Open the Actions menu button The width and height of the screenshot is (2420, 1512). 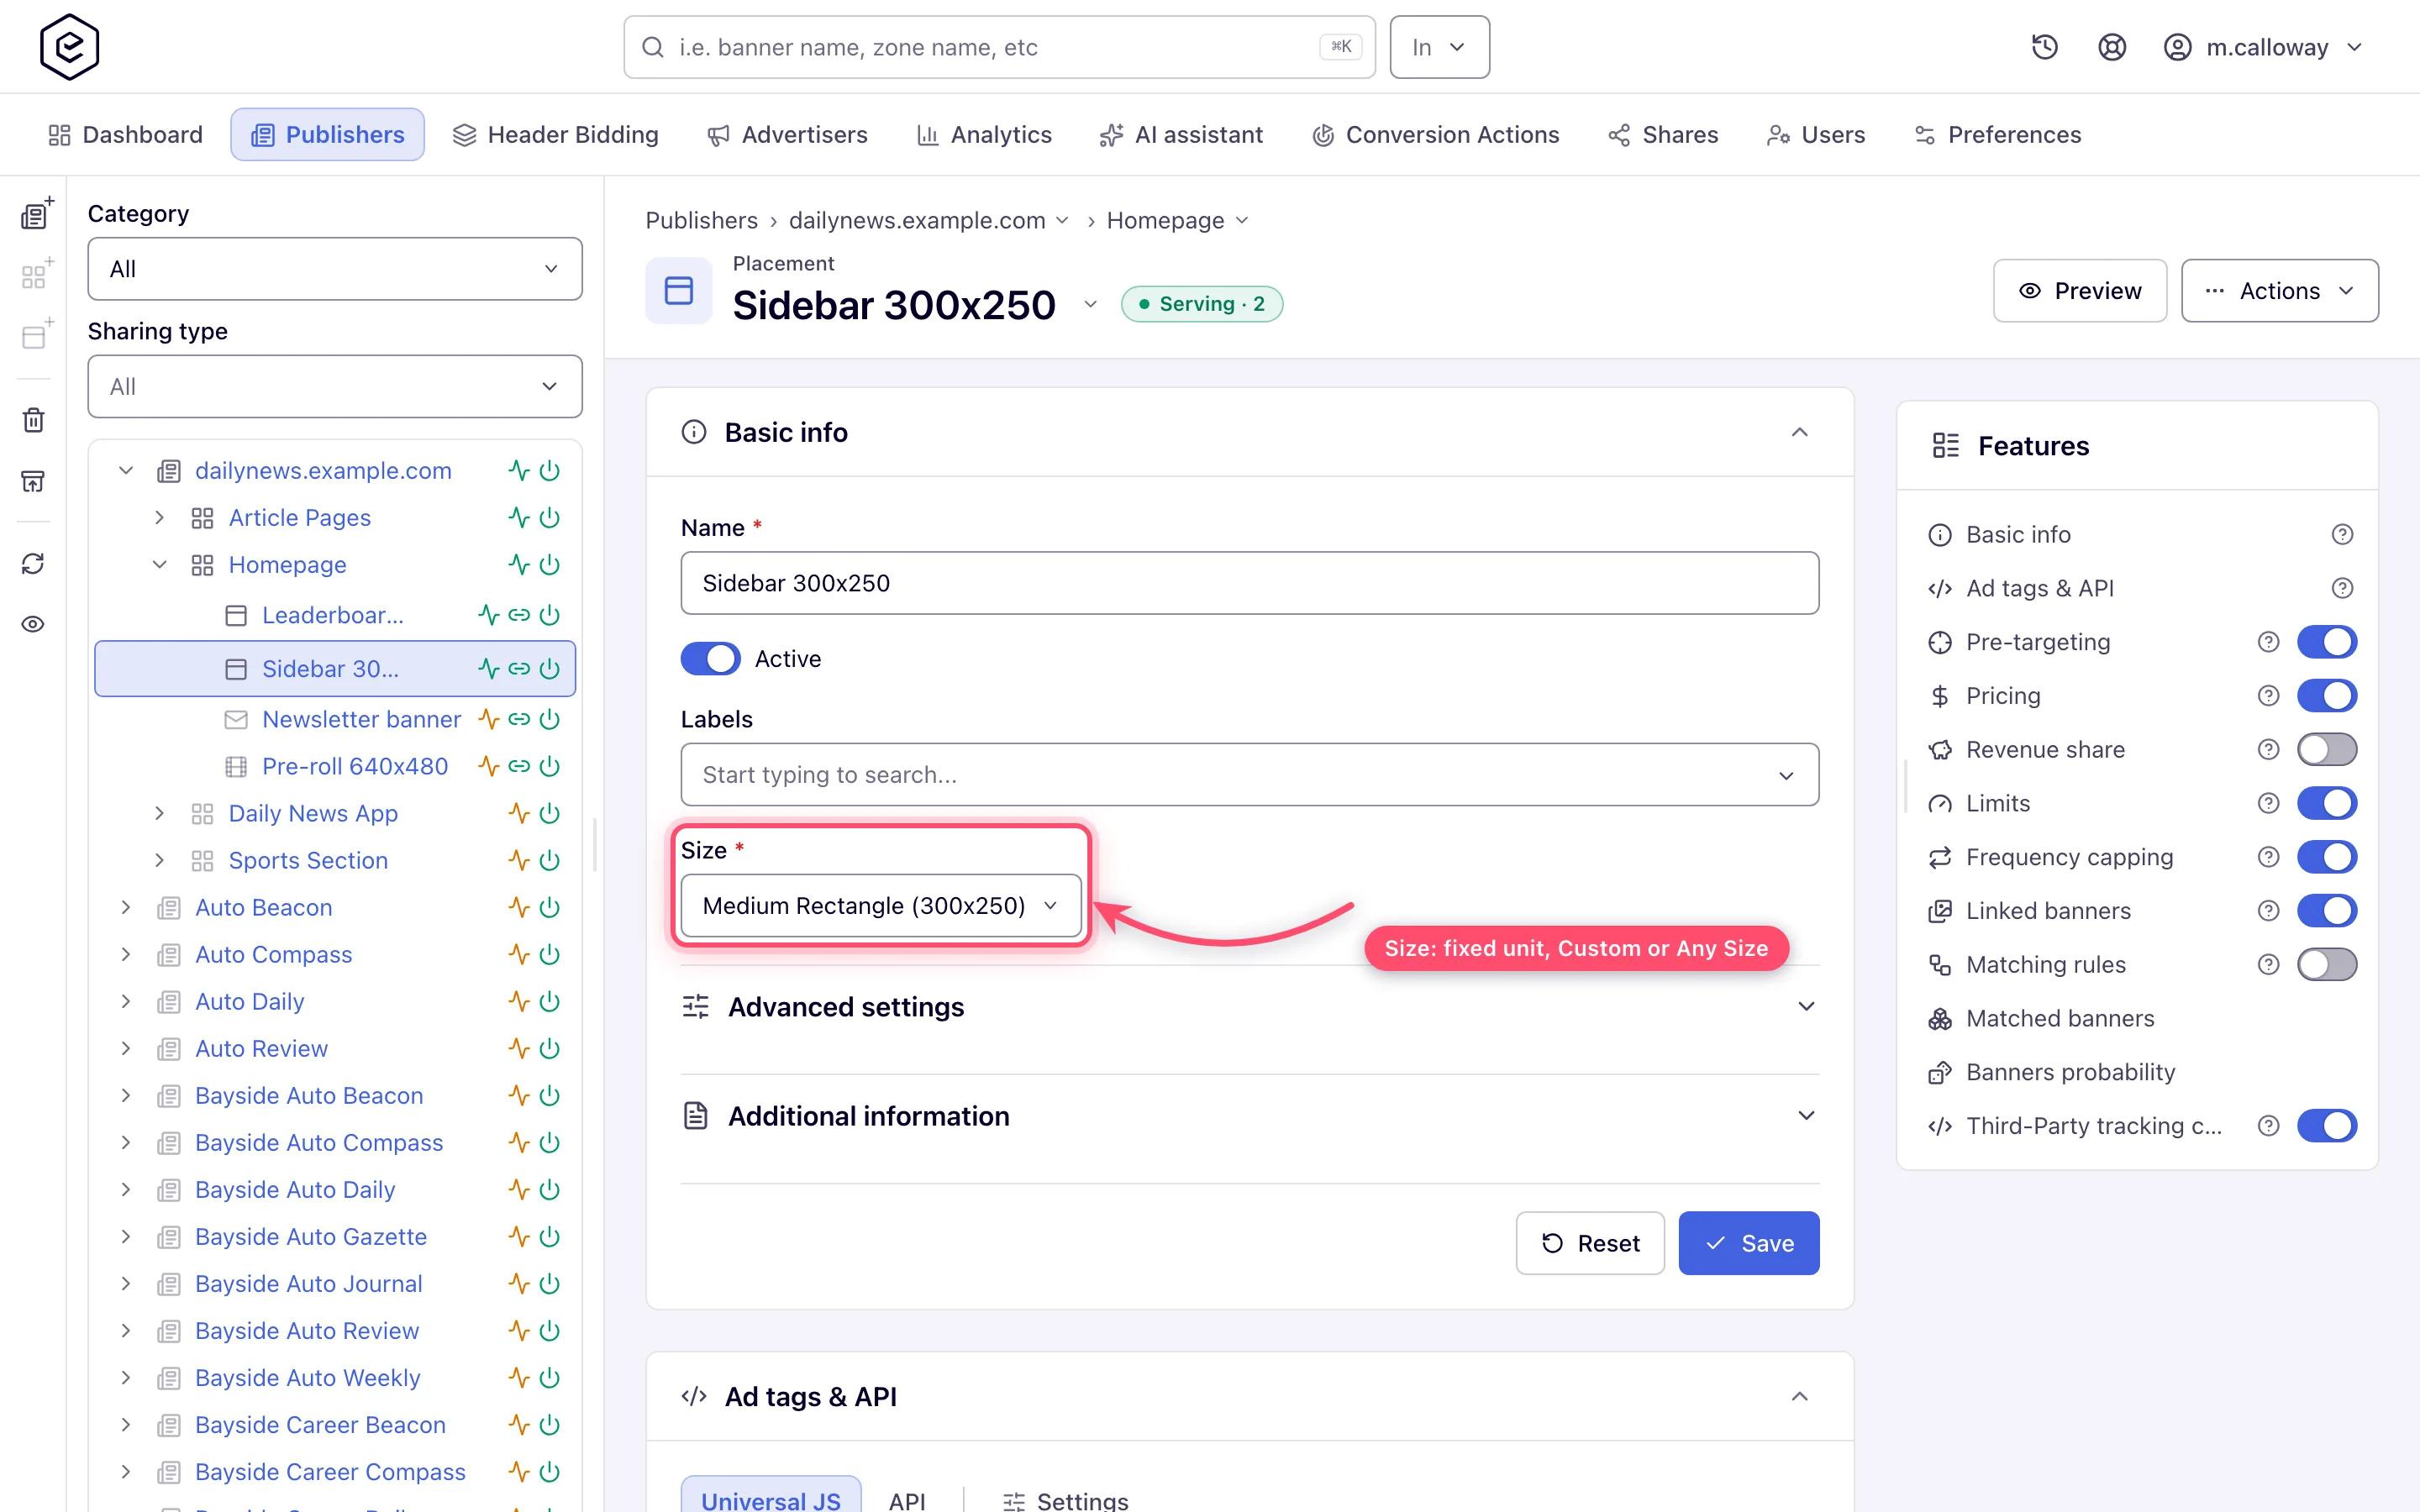[x=2280, y=291]
